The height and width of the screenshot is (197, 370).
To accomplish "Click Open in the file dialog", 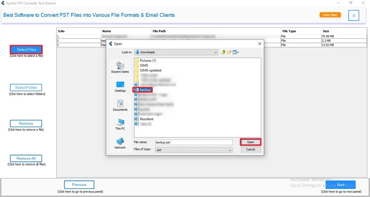I will point(250,142).
